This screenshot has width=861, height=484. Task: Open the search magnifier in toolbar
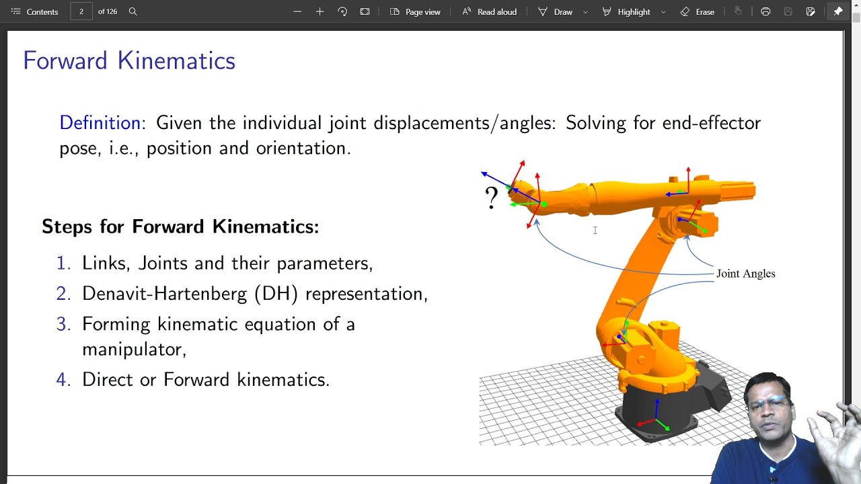(133, 11)
